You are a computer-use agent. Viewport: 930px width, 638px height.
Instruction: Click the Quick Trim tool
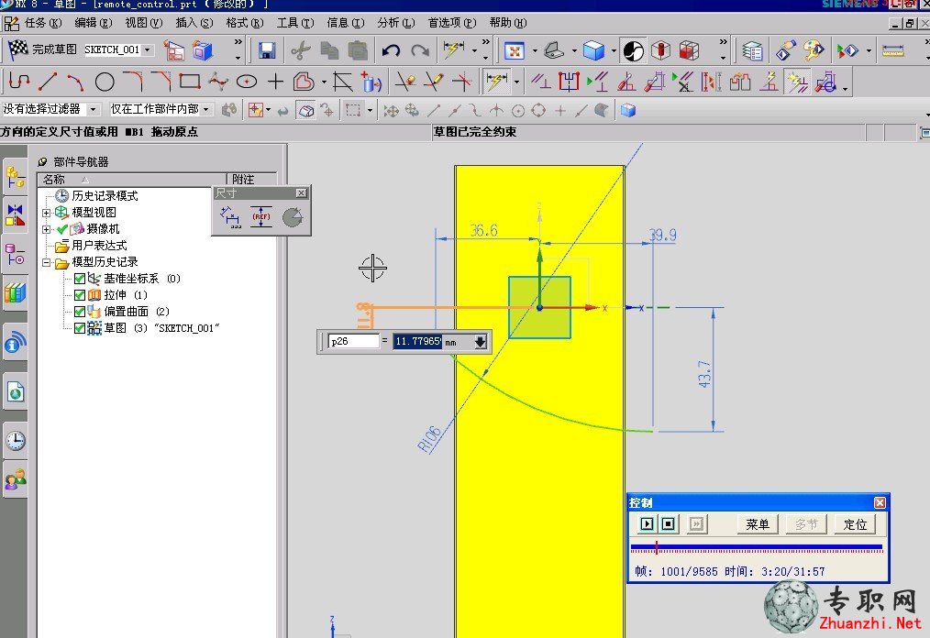[405, 82]
